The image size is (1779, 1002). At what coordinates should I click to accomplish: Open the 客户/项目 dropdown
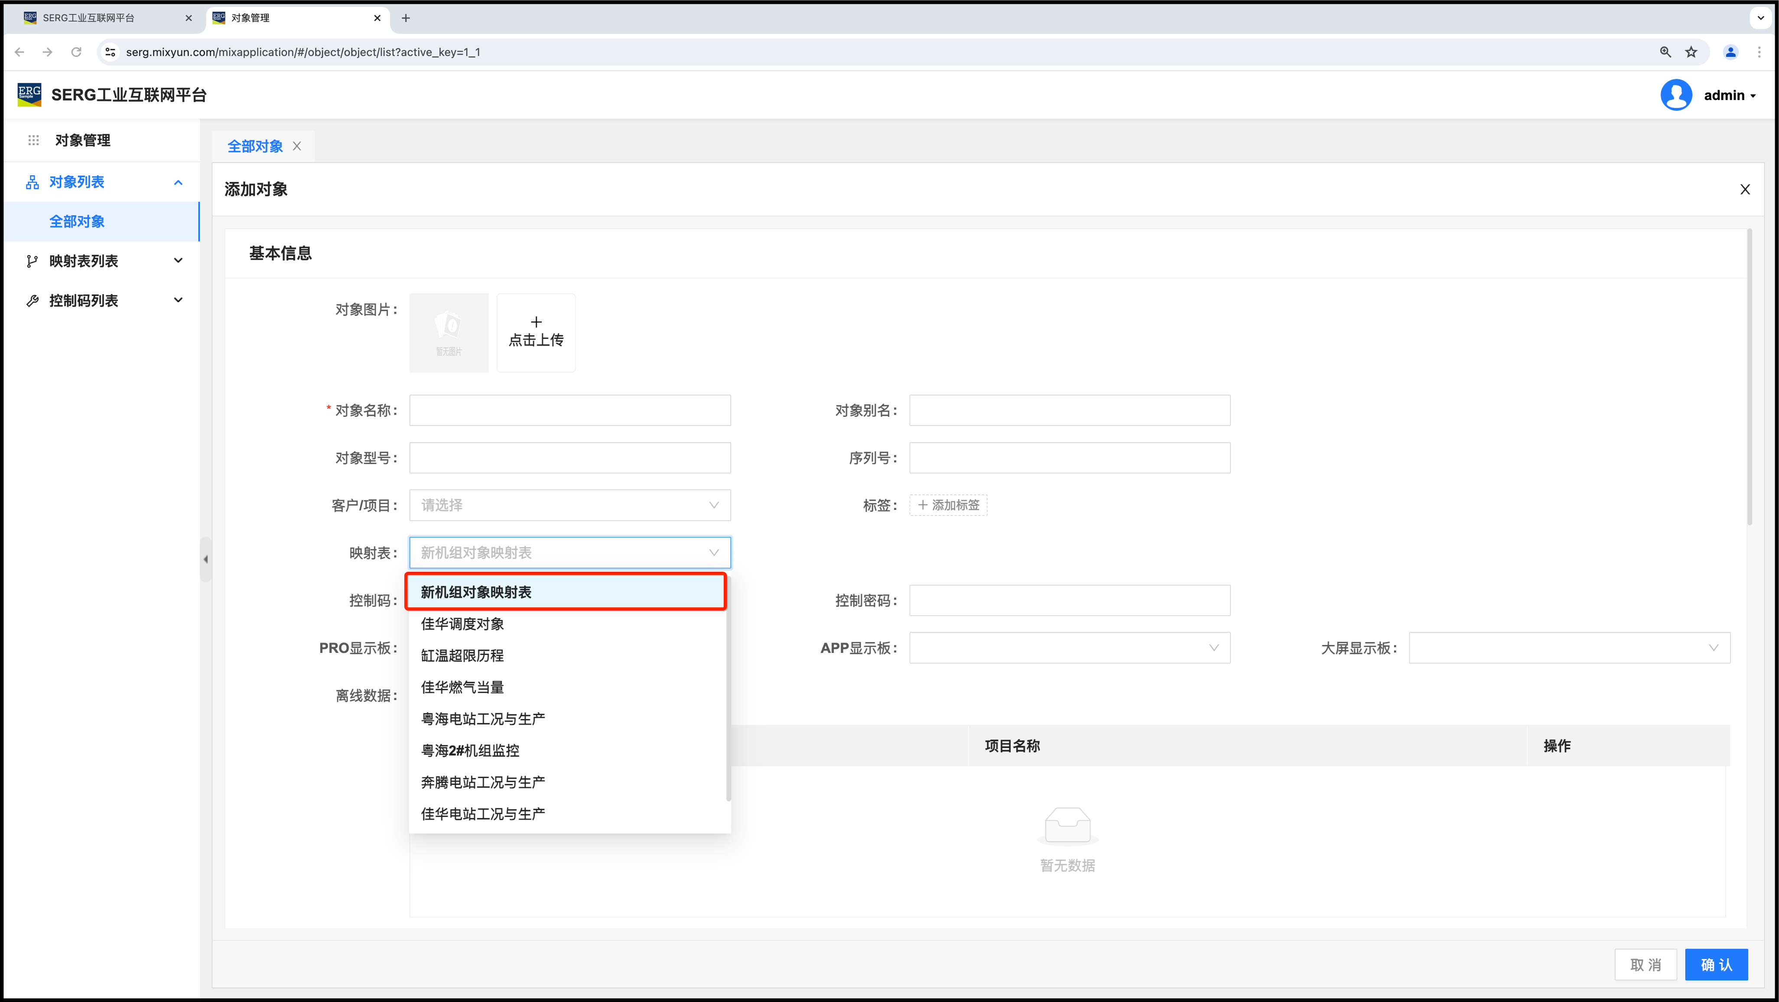570,506
